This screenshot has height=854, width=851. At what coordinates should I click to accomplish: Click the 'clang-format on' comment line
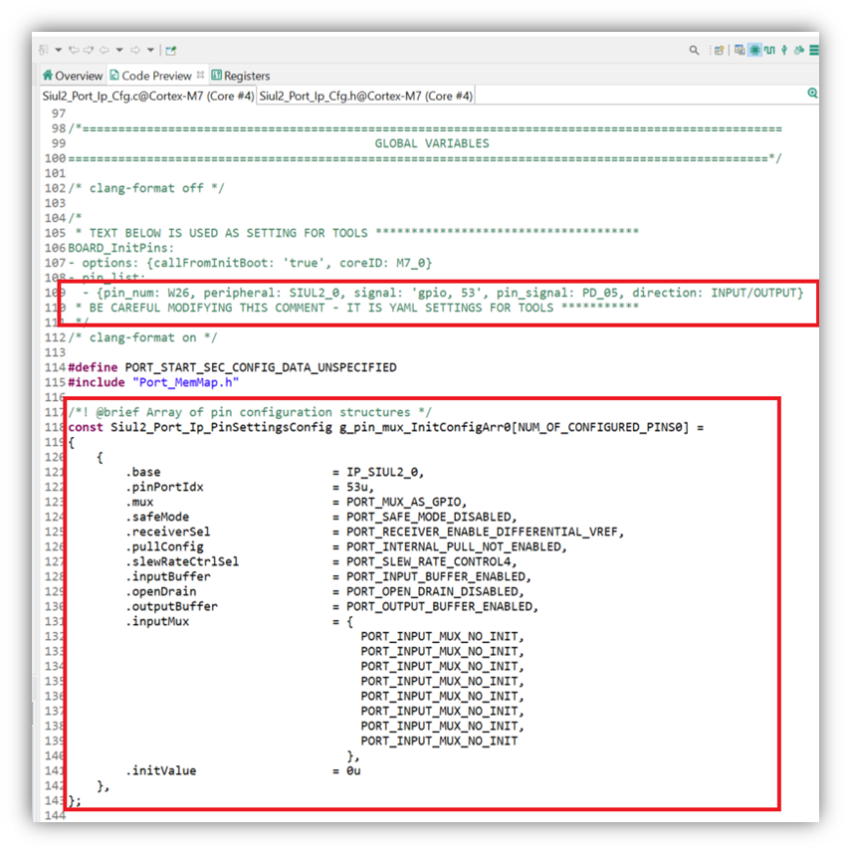(142, 337)
